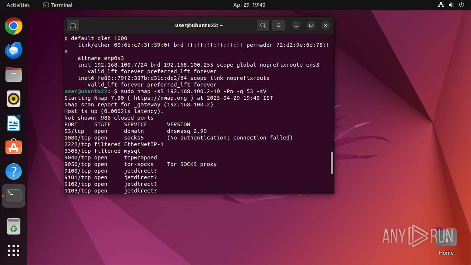Click 'Not shown: 986 closed ports' line

point(109,118)
